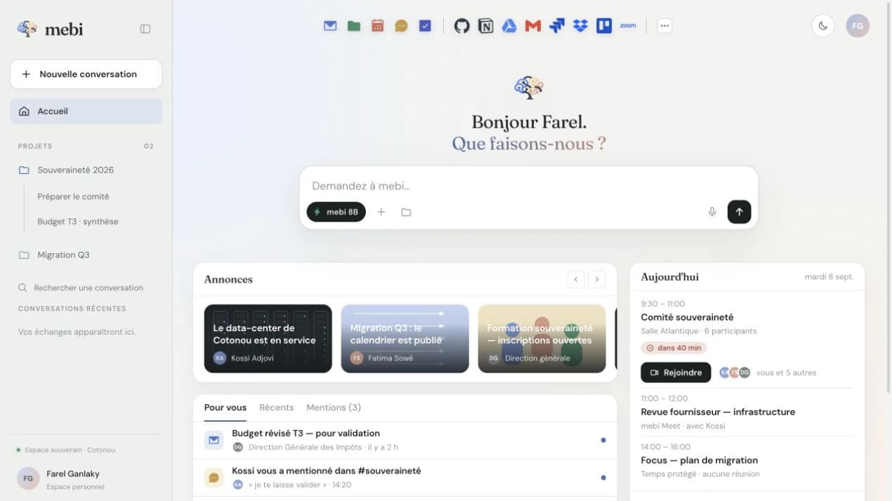892x501 pixels.
Task: Click the mardi 8 sept. date label
Action: [829, 277]
